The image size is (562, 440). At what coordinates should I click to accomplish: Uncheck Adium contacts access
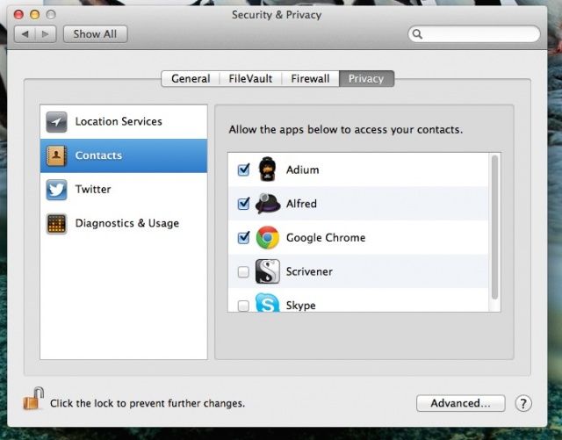point(243,170)
